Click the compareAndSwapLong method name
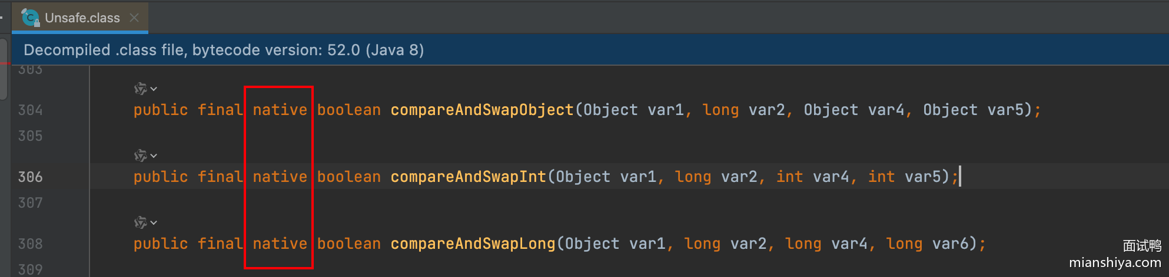1169x277 pixels. (x=473, y=244)
